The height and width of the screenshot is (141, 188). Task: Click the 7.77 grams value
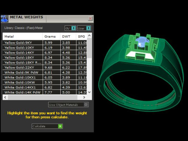pyautogui.click(x=48, y=92)
